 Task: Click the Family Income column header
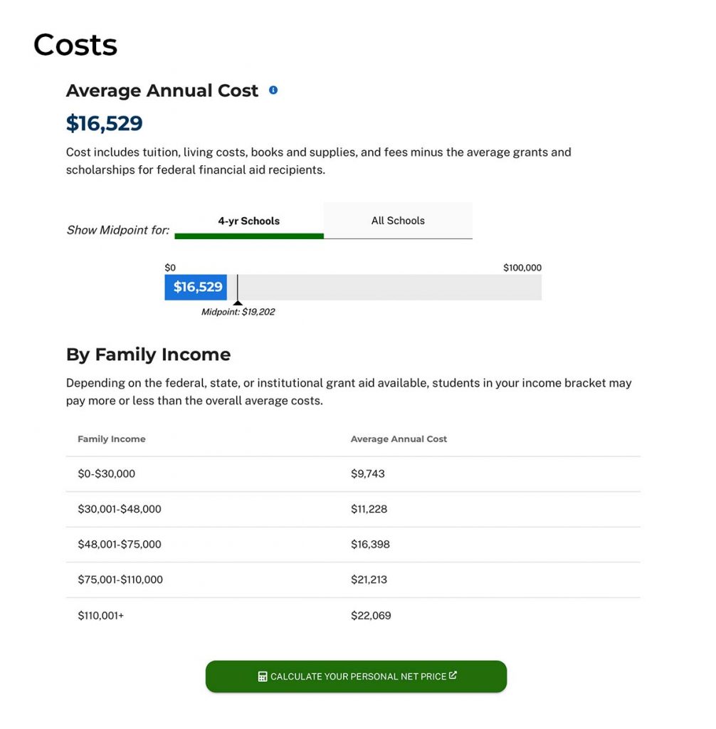click(111, 439)
